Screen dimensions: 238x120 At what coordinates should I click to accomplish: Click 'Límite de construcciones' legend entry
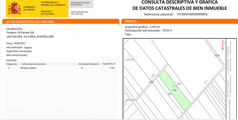pyautogui.click(x=230, y=85)
